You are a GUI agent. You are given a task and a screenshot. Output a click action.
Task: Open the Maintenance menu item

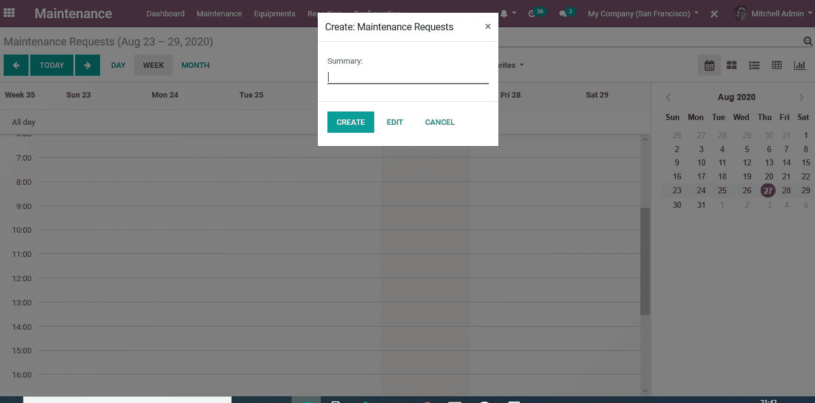pyautogui.click(x=219, y=13)
